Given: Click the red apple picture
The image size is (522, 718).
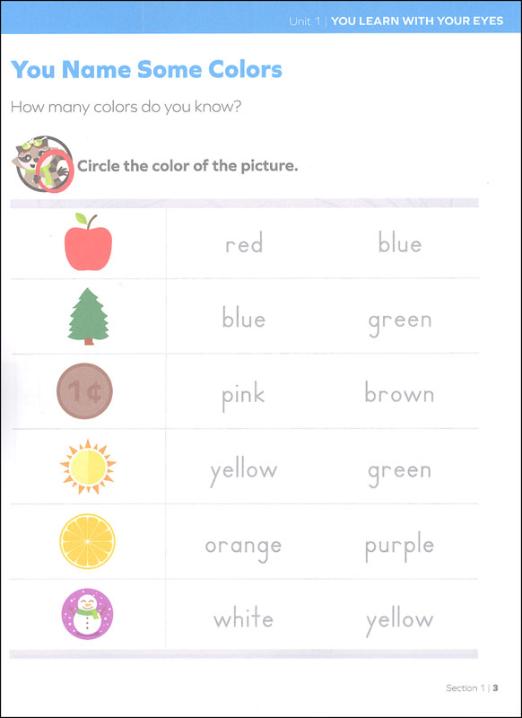Looking at the screenshot, I should click(88, 241).
